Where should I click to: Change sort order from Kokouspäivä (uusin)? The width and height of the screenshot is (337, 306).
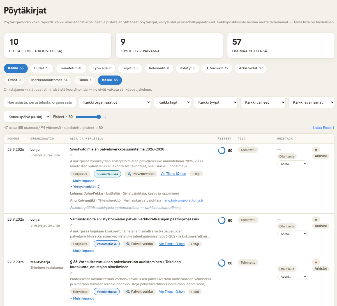tap(27, 117)
